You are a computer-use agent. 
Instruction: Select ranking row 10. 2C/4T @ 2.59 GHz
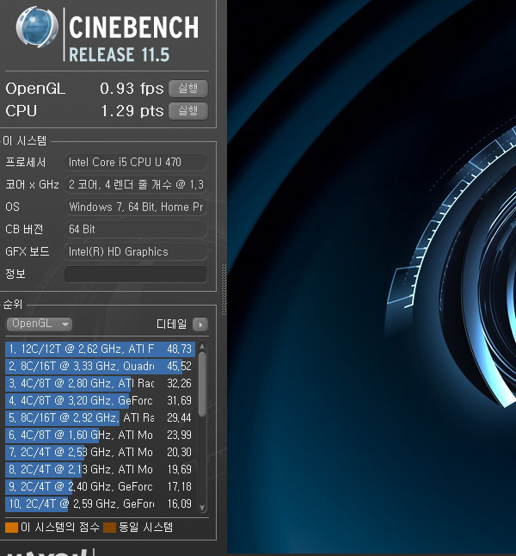[101, 503]
